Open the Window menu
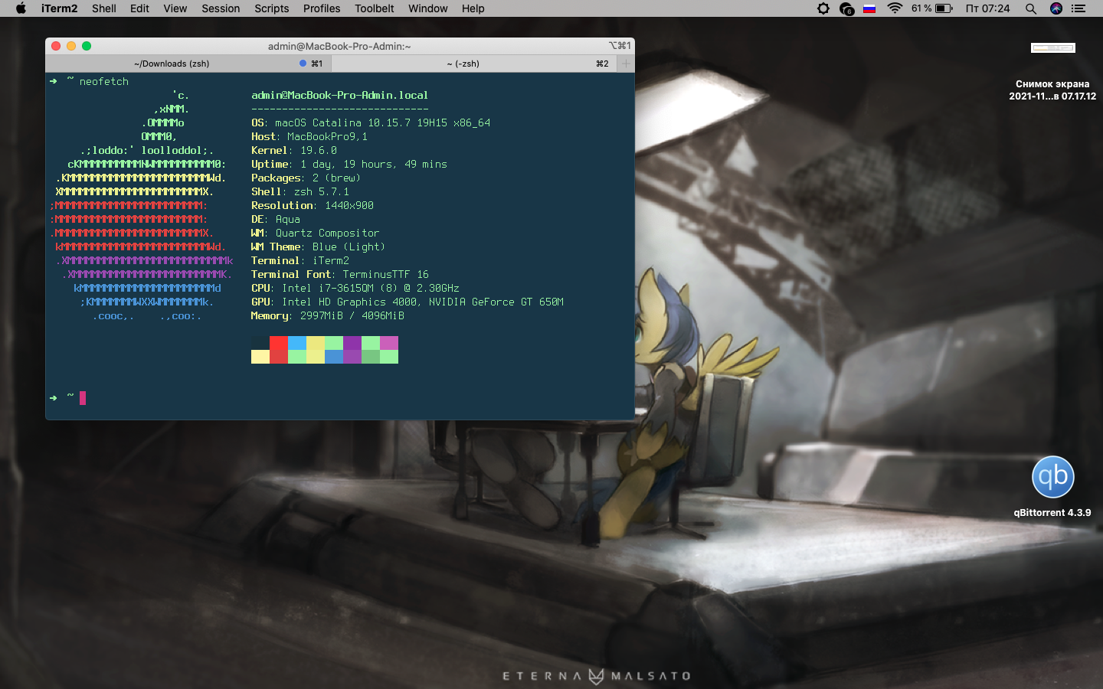 coord(427,8)
